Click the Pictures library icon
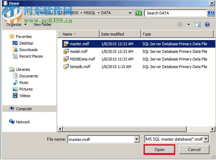 (x=15, y=89)
